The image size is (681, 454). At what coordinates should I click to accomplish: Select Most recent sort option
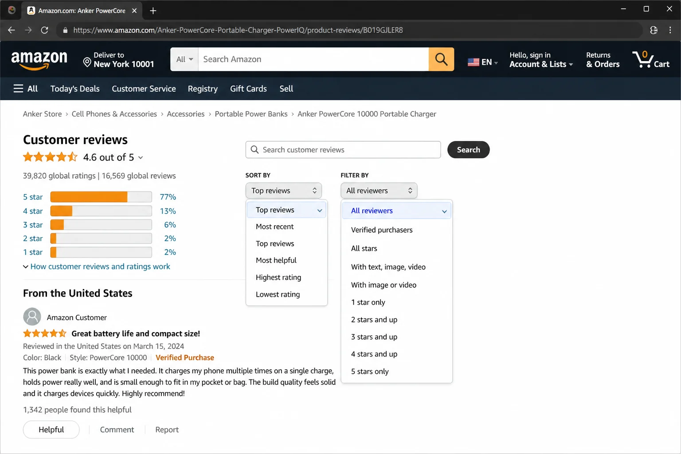(274, 227)
